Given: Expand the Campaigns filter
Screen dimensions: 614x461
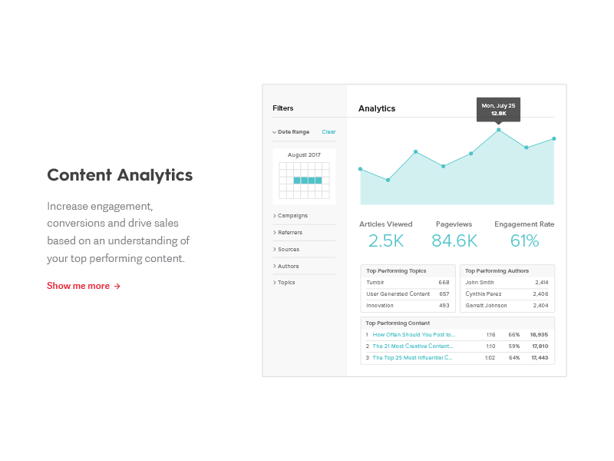Looking at the screenshot, I should [x=294, y=215].
